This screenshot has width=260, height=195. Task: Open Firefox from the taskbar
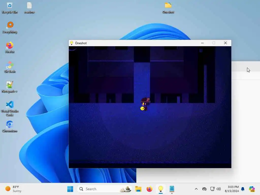pyautogui.click(x=149, y=189)
